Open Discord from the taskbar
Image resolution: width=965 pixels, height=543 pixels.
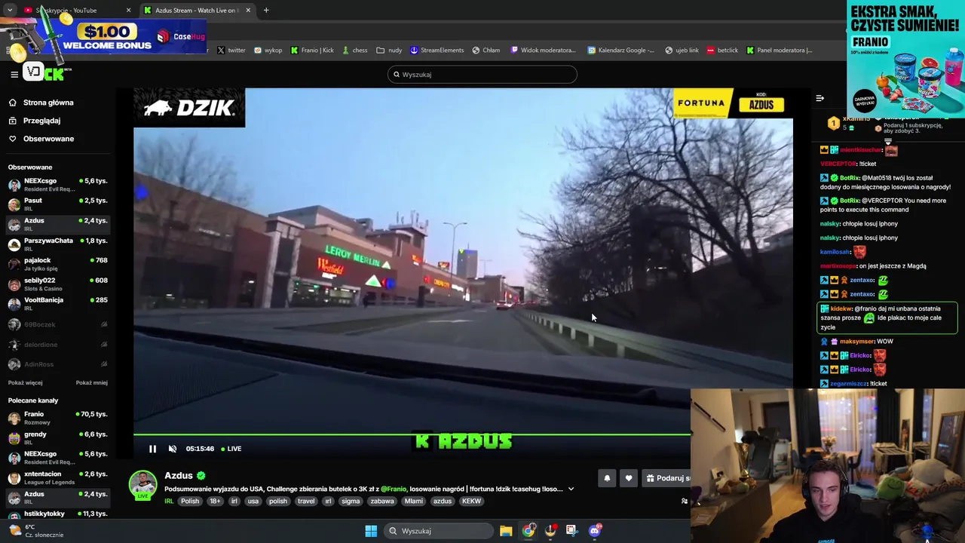click(x=594, y=531)
